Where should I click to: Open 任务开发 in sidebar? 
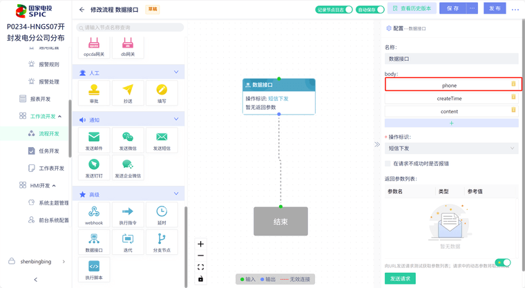pos(49,151)
